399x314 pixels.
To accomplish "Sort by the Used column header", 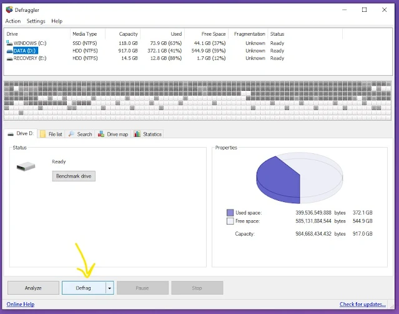I will click(162, 34).
